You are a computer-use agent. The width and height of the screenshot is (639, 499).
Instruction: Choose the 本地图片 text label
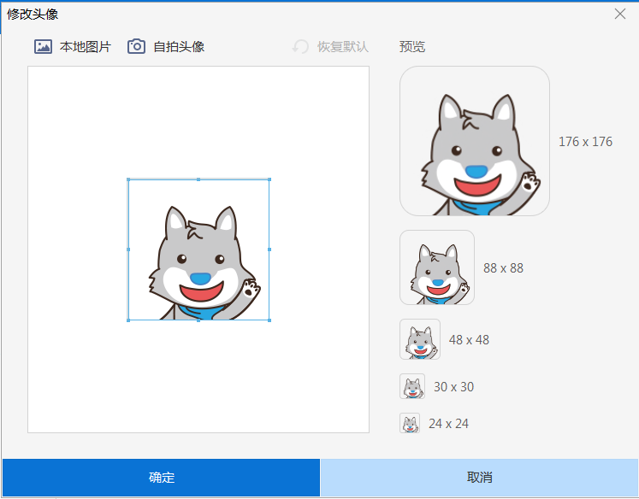pos(86,47)
